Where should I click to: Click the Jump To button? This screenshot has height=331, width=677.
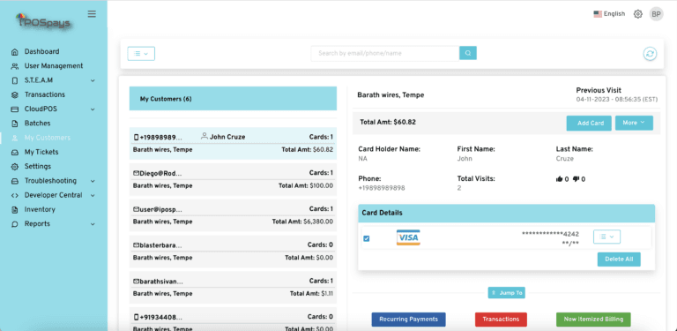(x=507, y=292)
